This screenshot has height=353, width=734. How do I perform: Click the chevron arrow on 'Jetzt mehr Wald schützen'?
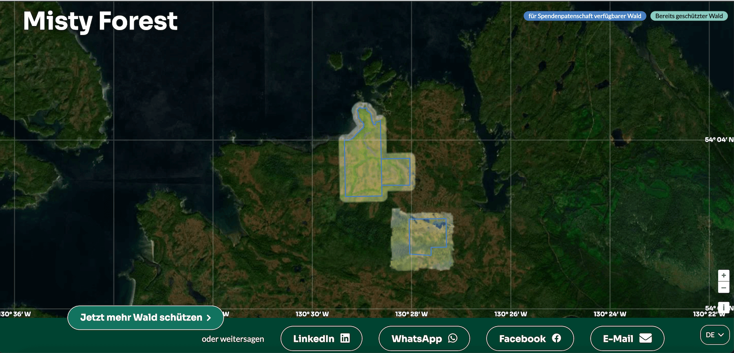pyautogui.click(x=209, y=318)
